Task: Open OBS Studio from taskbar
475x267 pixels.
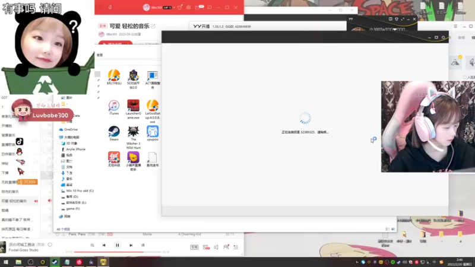Action: 31,262
